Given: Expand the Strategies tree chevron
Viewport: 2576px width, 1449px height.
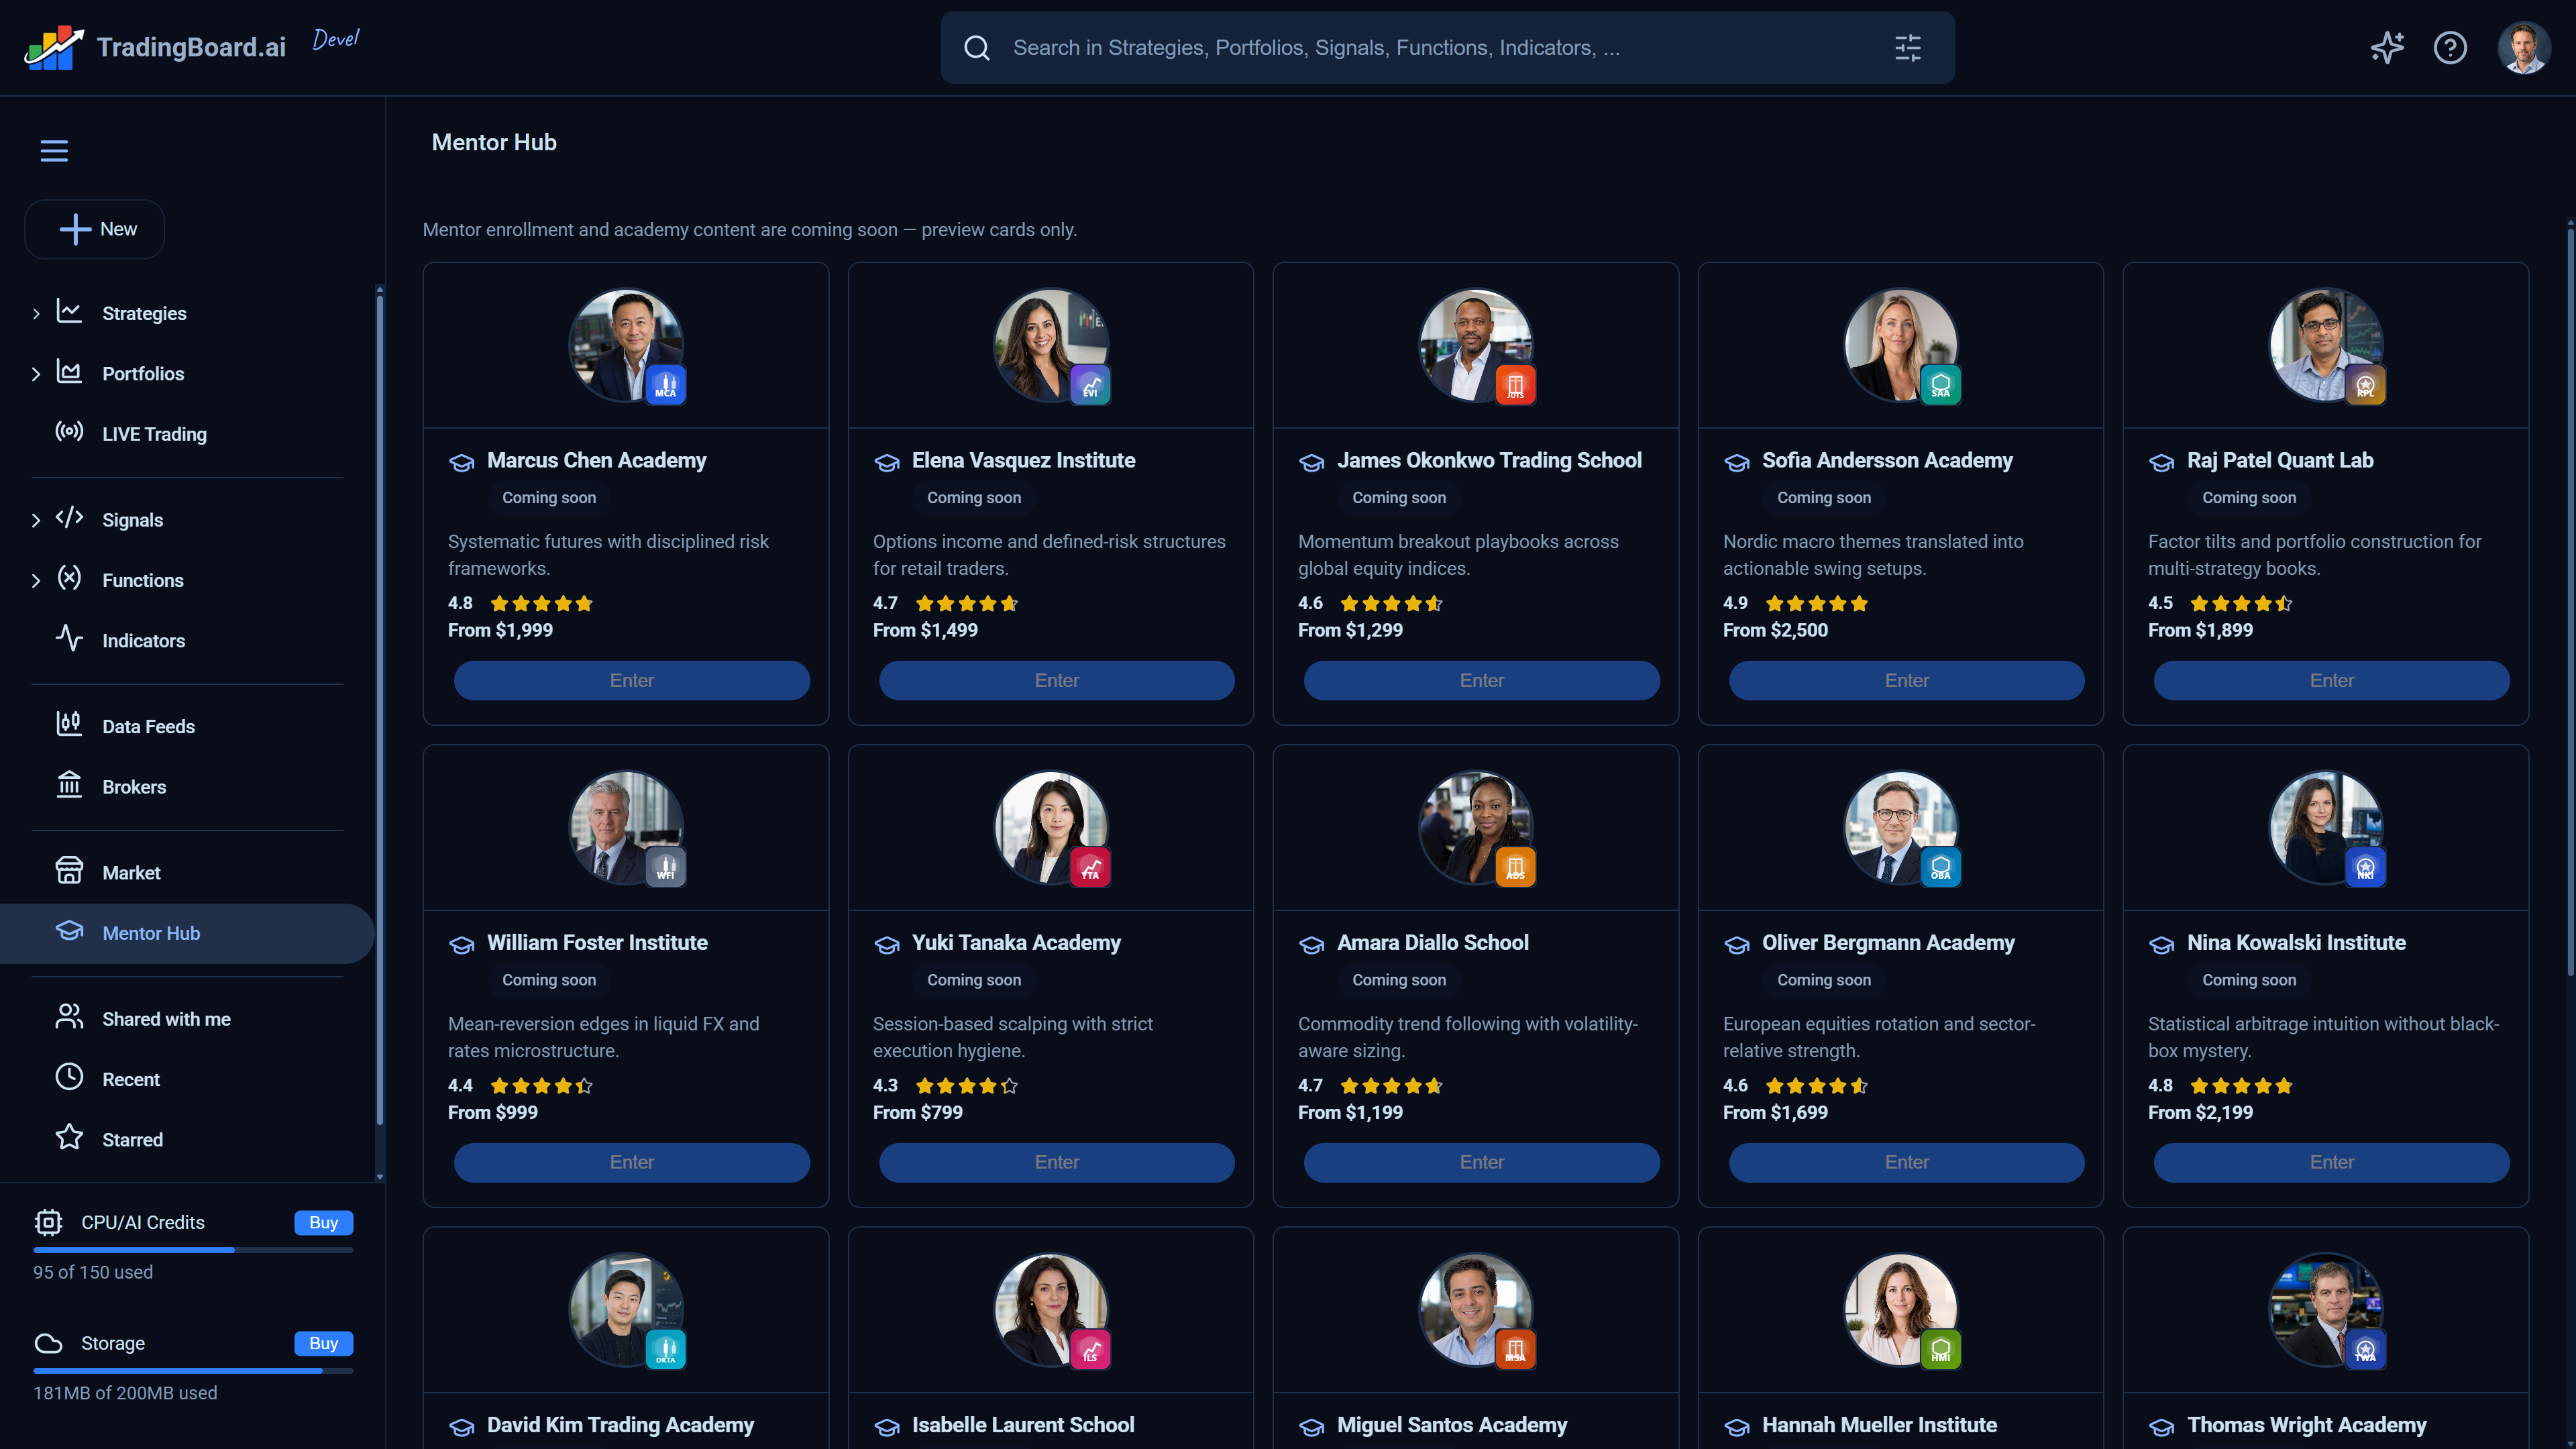Looking at the screenshot, I should (36, 314).
